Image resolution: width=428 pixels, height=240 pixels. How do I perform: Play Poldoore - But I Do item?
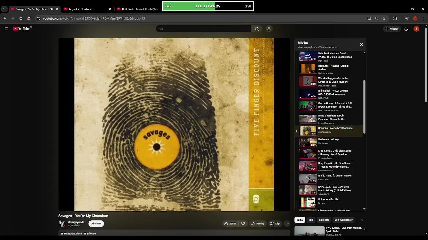click(329, 202)
